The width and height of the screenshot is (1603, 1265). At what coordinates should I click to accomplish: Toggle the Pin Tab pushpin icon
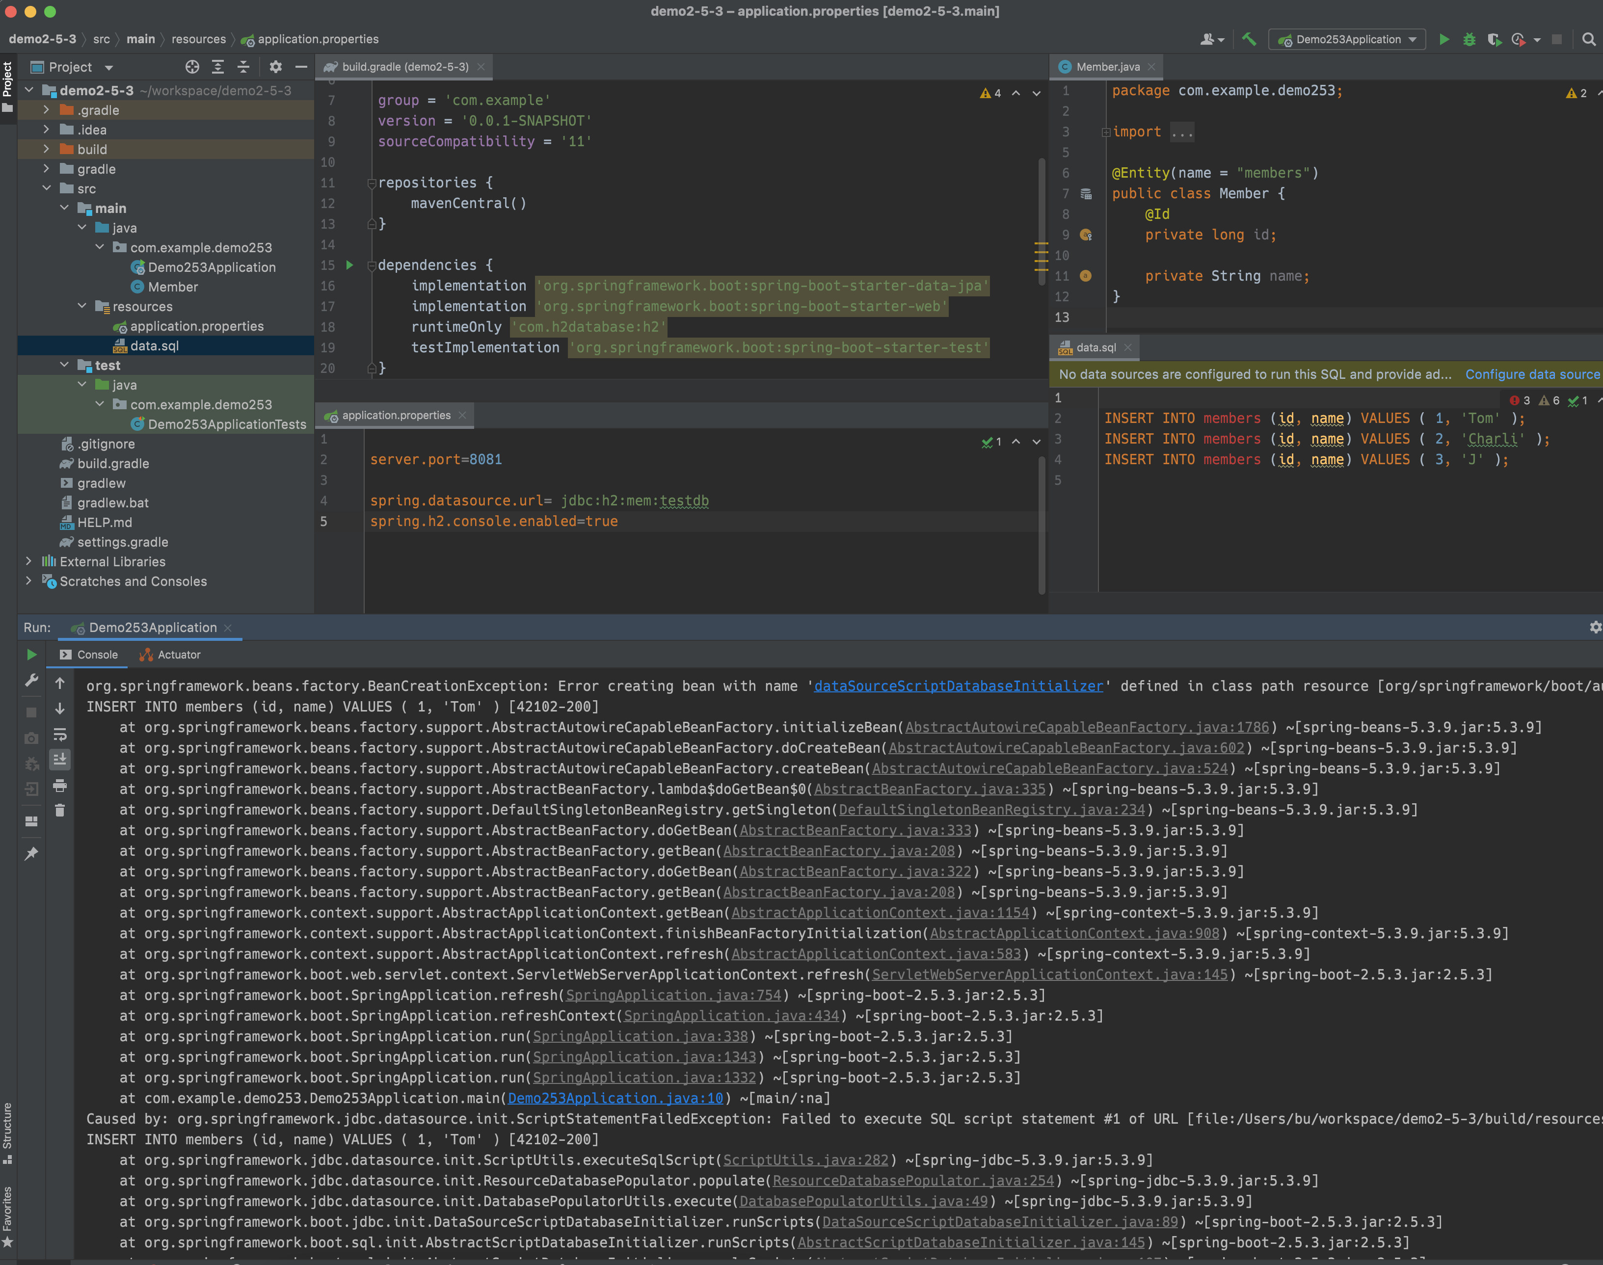(31, 853)
